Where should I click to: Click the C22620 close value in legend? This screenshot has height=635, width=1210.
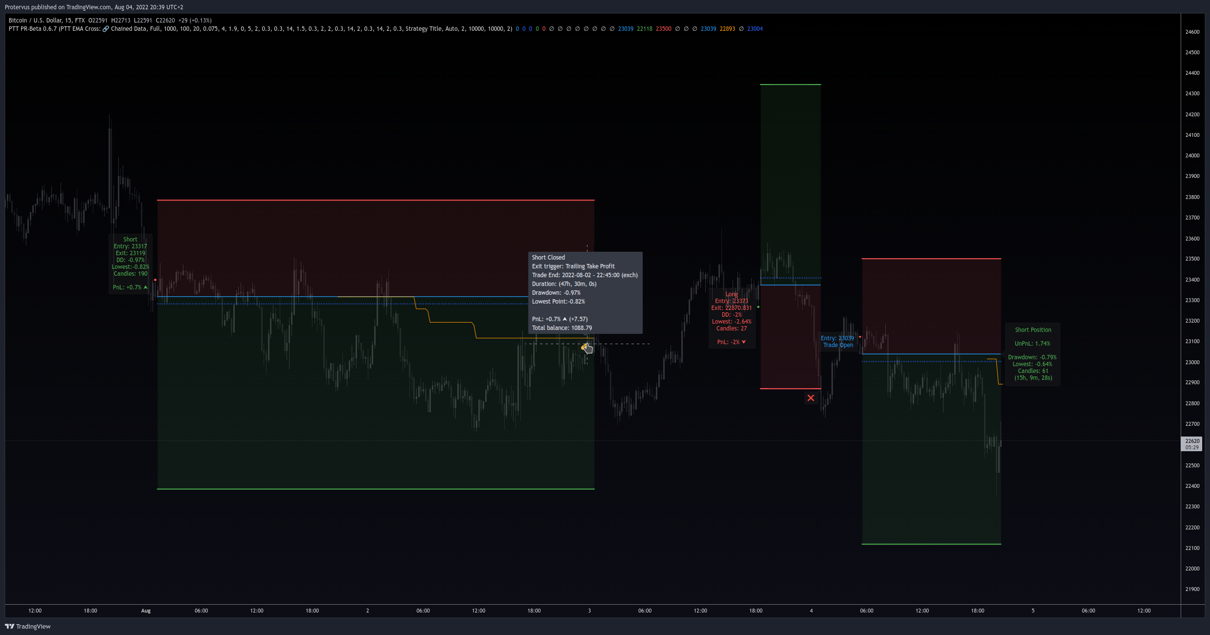click(x=165, y=21)
